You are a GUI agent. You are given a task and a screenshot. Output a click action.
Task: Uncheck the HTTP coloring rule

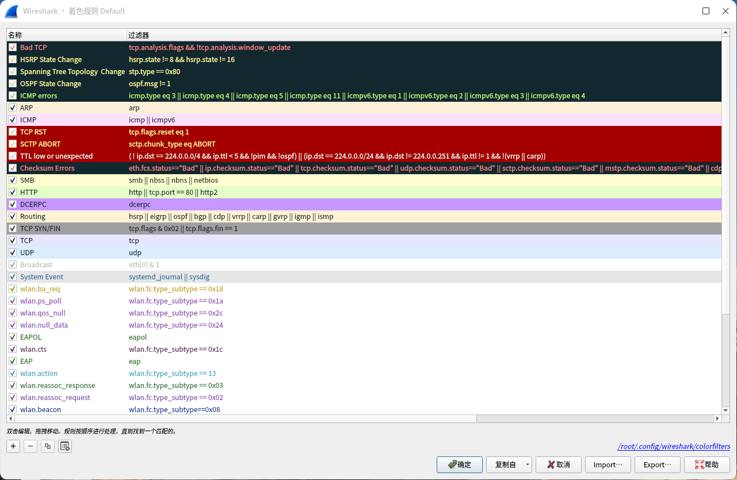point(13,193)
